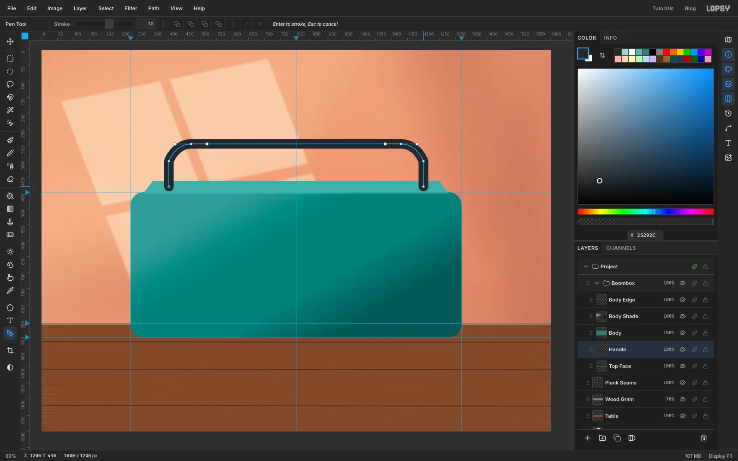Open the Info tab
This screenshot has width=738, height=461.
[x=610, y=38]
